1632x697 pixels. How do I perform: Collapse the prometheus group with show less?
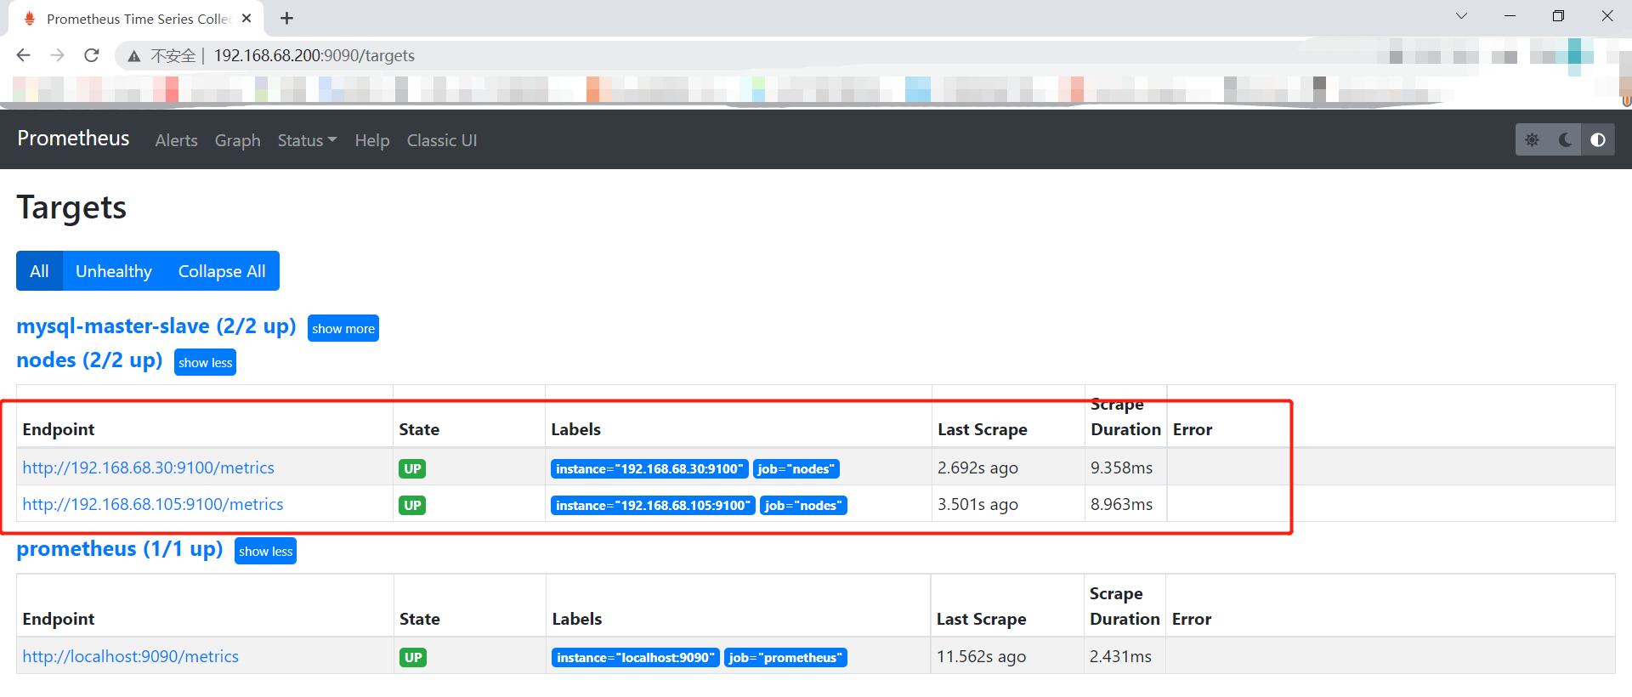265,552
